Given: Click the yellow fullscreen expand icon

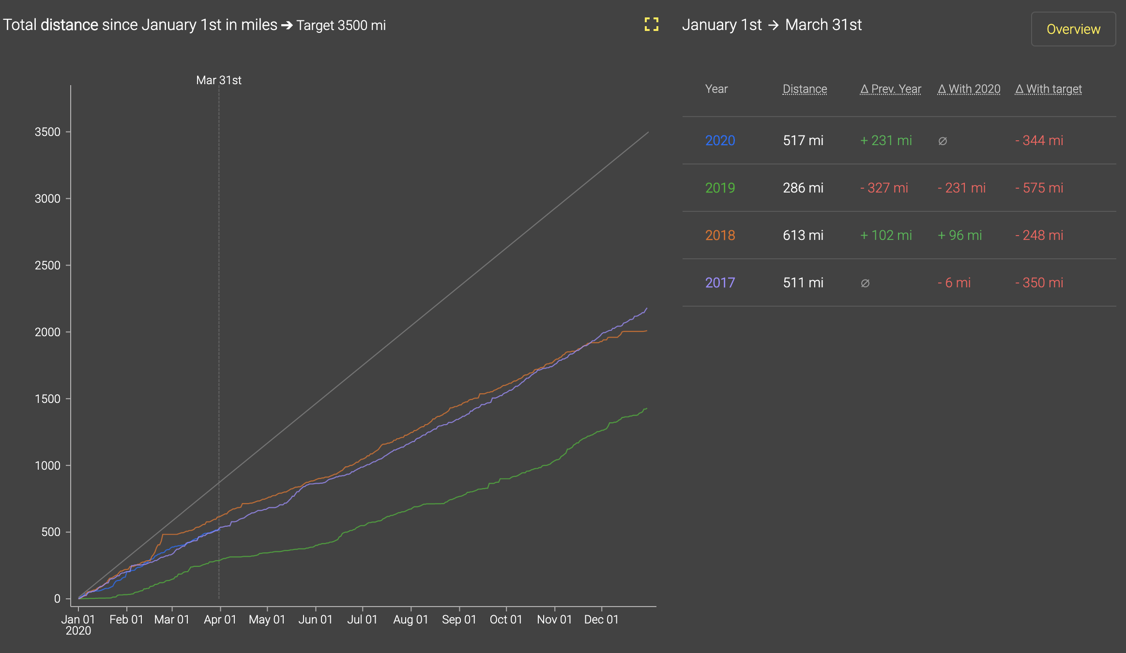Looking at the screenshot, I should coord(651,24).
